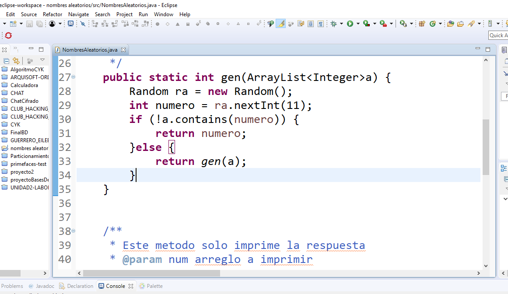The height and width of the screenshot is (294, 508).
Task: Open the Refactor menu
Action: click(x=52, y=14)
